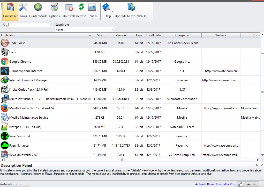
Task: Open the Uninstaller toolbar button
Action: (x=10, y=11)
